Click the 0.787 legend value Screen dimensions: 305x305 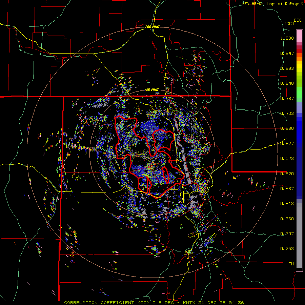coord(287,98)
